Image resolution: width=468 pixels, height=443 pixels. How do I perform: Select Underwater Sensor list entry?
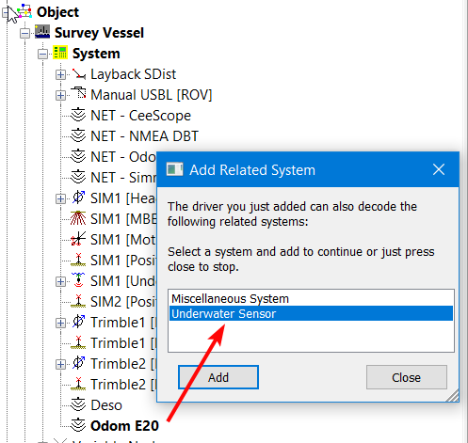pos(311,313)
